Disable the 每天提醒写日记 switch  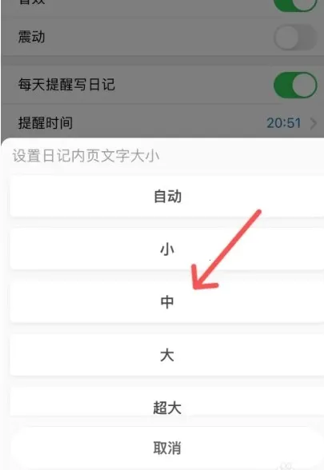295,85
